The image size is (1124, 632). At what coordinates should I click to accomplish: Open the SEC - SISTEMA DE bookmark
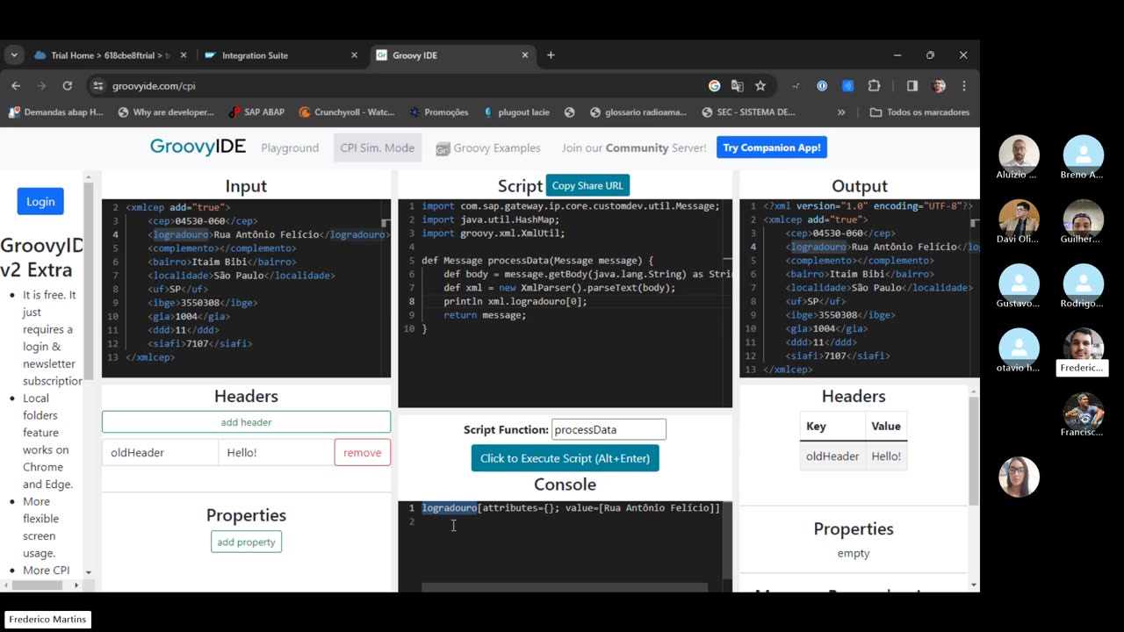point(748,112)
